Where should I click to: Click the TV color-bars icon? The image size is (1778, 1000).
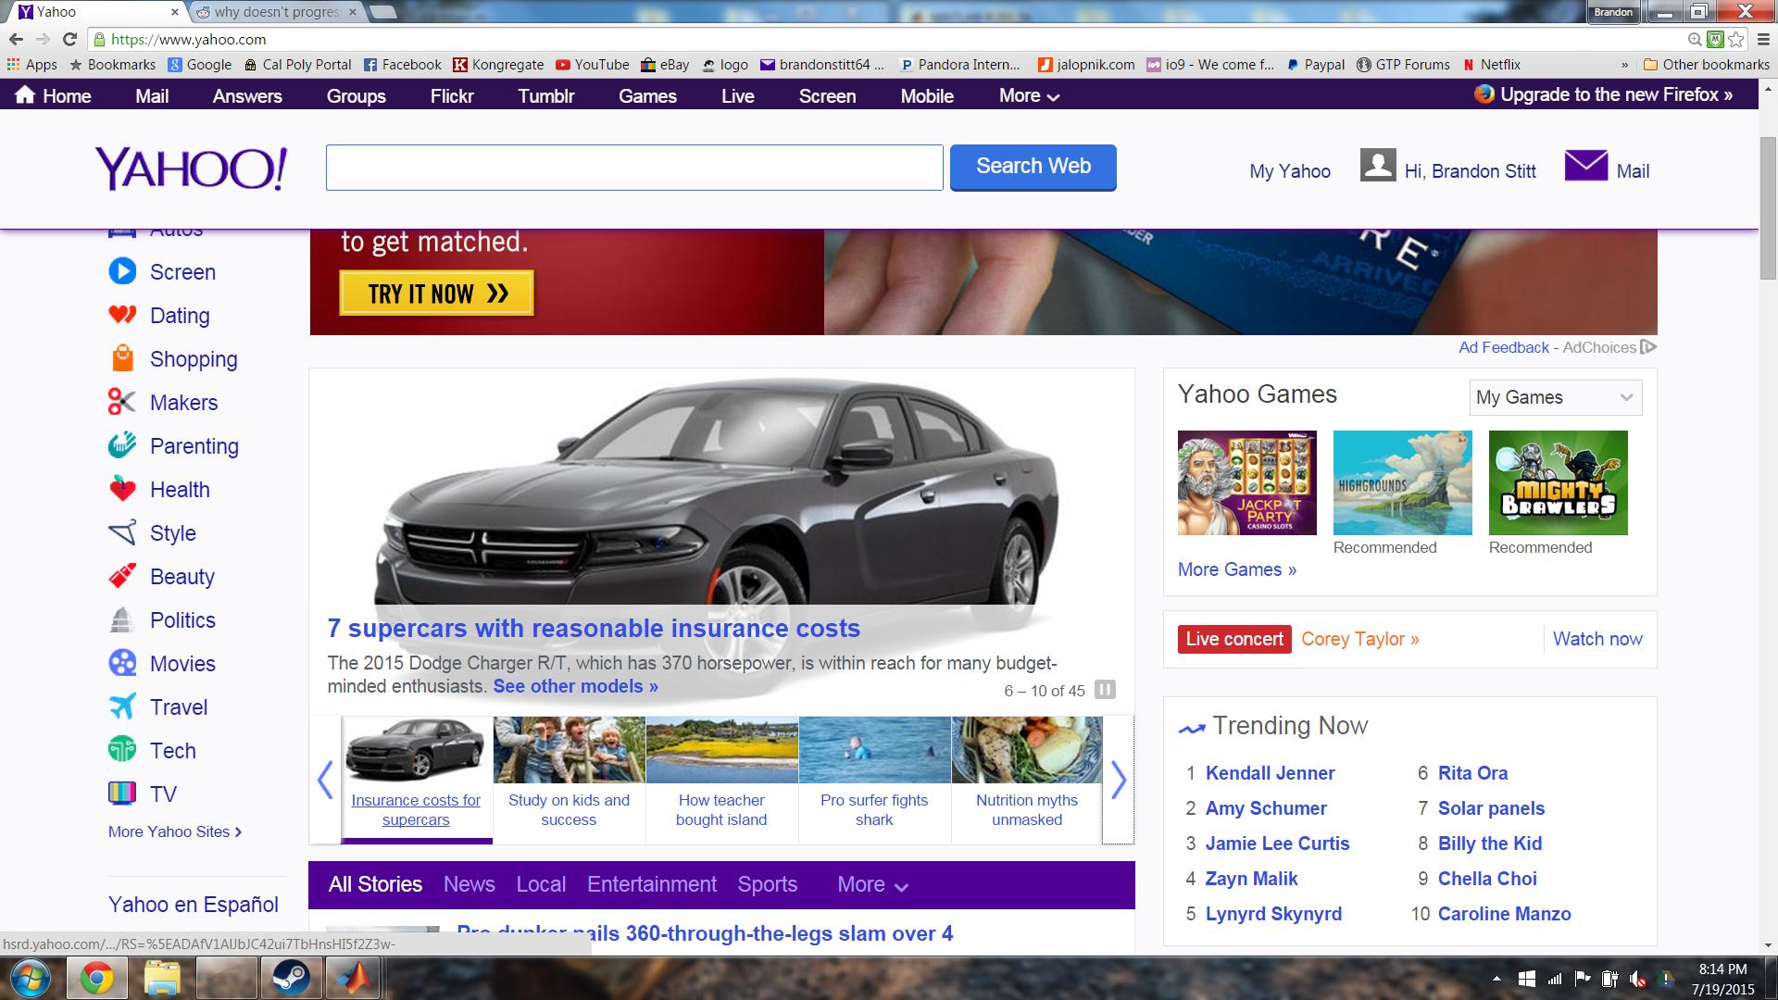coord(122,794)
